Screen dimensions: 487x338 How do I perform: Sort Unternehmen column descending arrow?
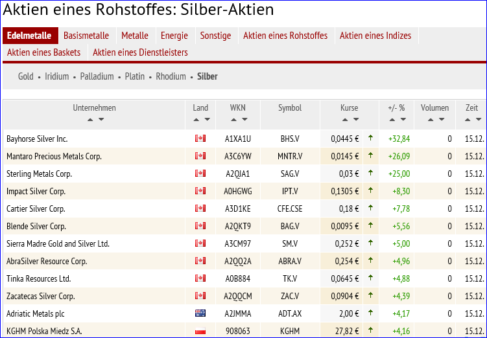click(101, 120)
